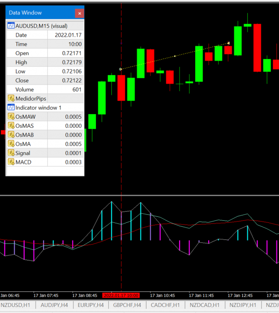Select the OsMAB indicator icon
279x313 pixels.
[x=11, y=135]
